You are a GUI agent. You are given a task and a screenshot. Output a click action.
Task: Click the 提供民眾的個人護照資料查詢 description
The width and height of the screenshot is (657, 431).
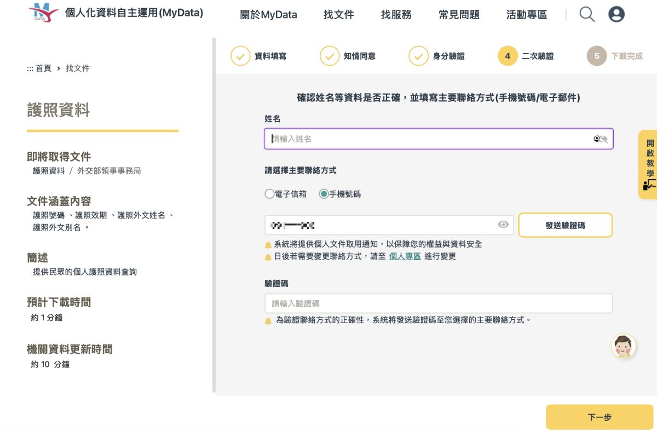click(x=85, y=272)
